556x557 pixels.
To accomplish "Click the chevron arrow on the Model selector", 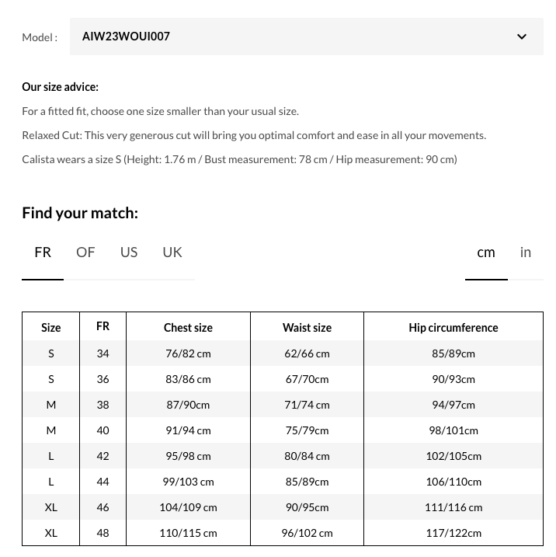I will 522,37.
